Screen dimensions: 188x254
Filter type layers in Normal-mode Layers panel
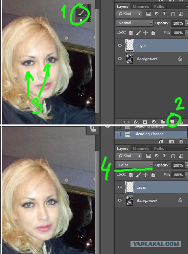pos(165,14)
